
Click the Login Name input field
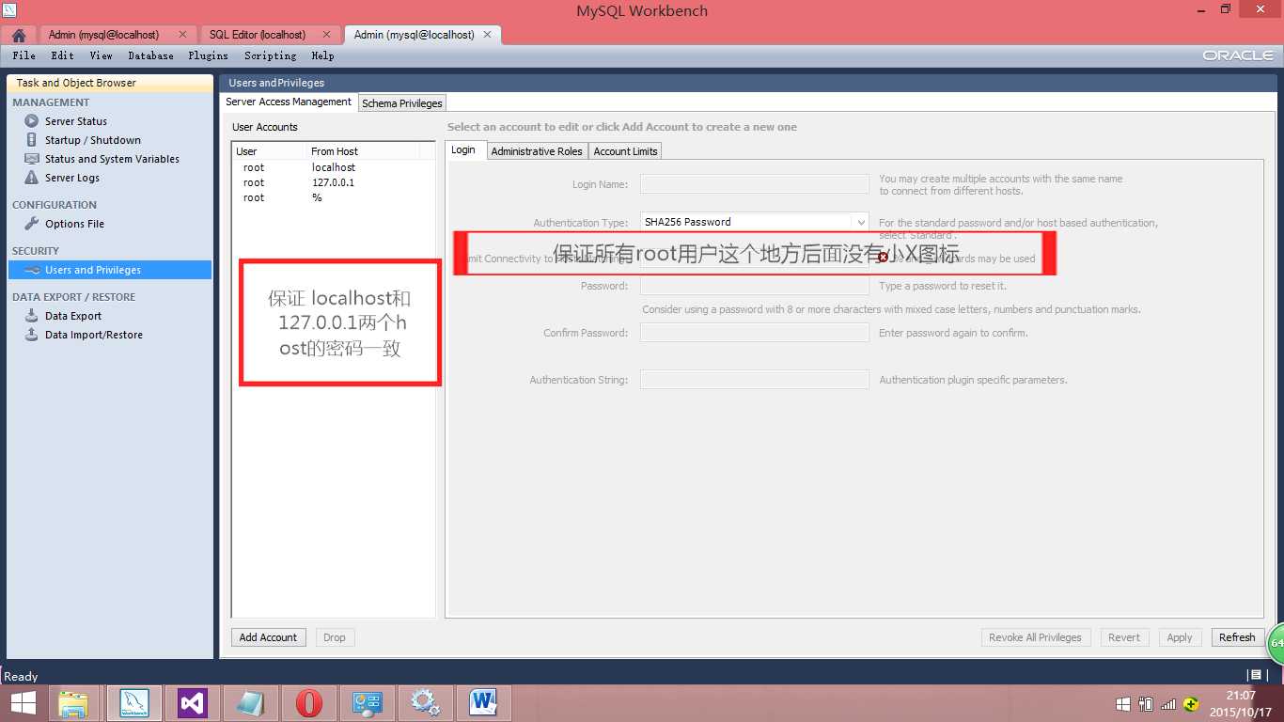coord(754,184)
